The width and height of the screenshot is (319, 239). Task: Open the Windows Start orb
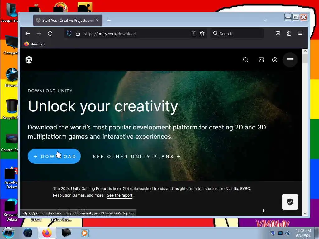(x=8, y=233)
